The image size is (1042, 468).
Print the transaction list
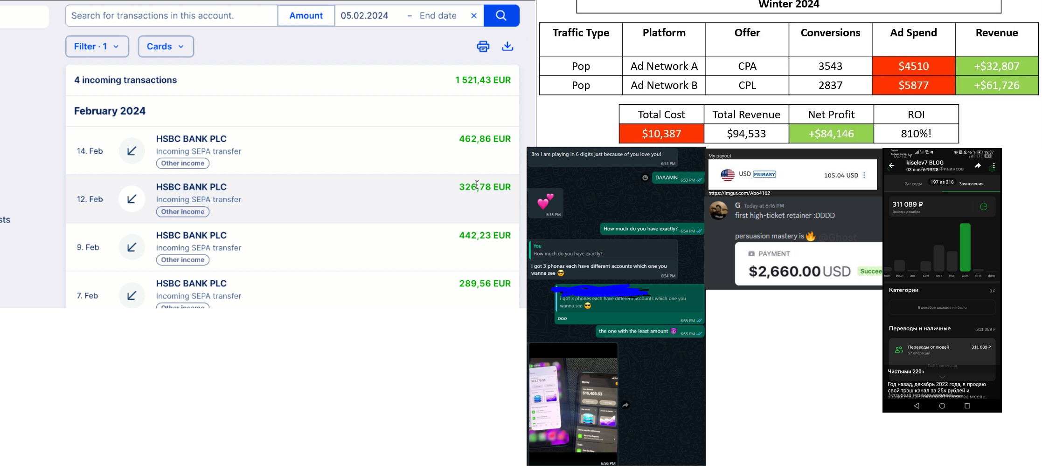click(483, 47)
